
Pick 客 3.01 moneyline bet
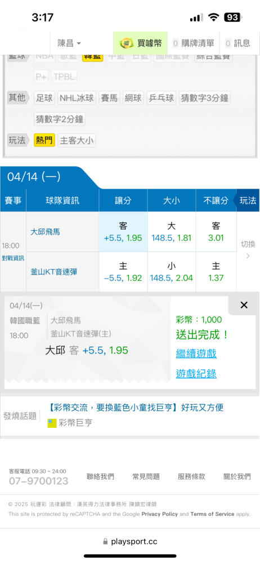[x=216, y=232]
